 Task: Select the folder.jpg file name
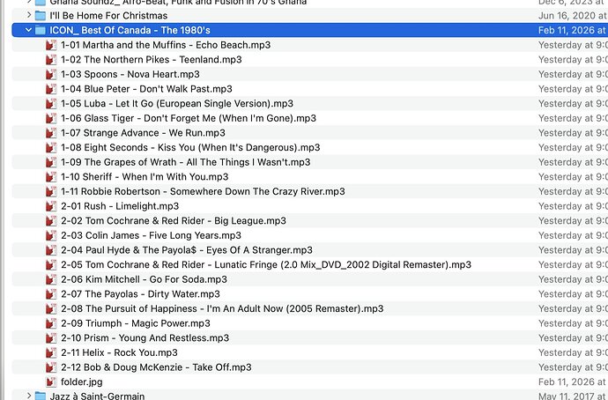(x=82, y=382)
